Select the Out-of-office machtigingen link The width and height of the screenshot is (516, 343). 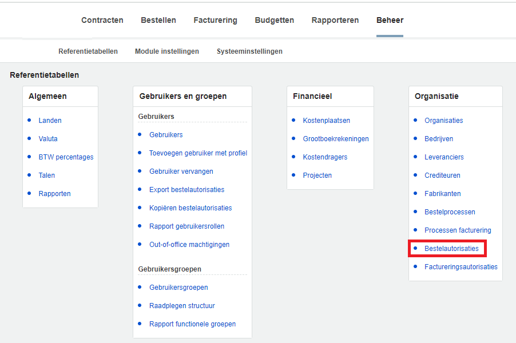(189, 245)
